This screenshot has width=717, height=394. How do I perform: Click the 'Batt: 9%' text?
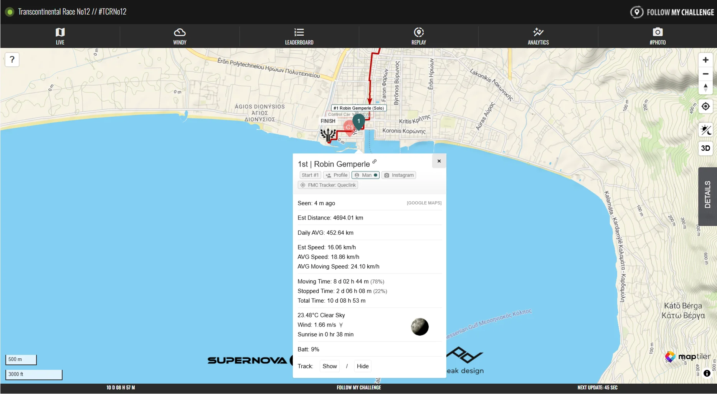(x=309, y=349)
